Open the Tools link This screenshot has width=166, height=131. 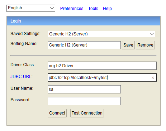[x=93, y=9]
